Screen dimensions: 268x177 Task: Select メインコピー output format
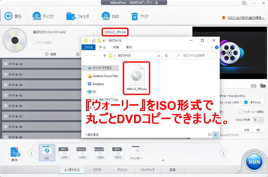(136, 153)
